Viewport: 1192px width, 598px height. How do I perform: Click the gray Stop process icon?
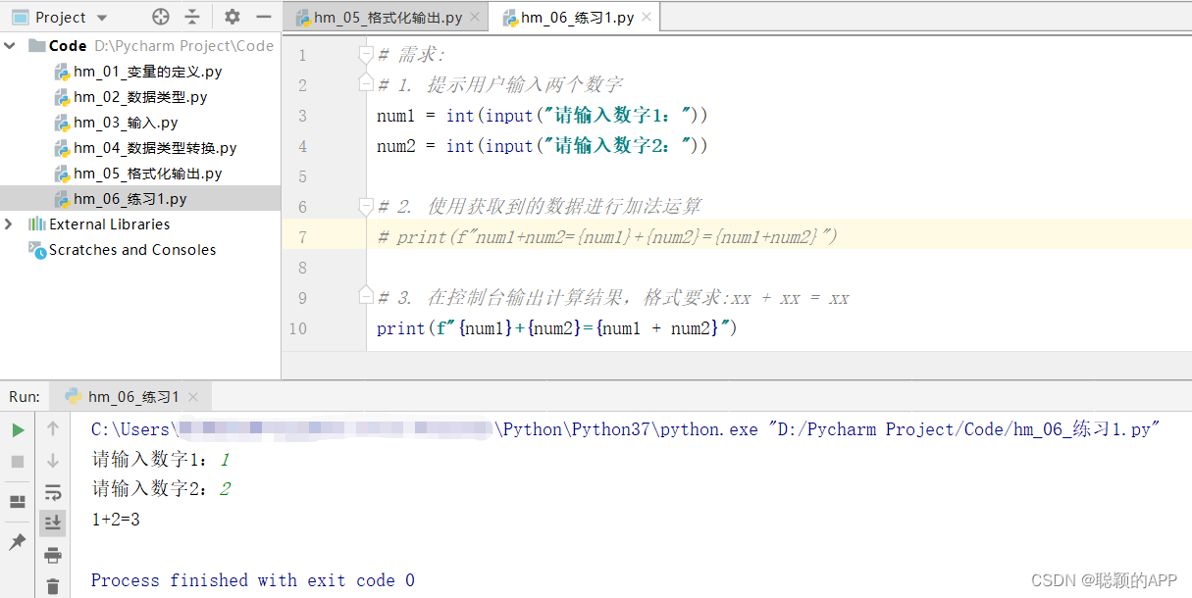tap(18, 461)
